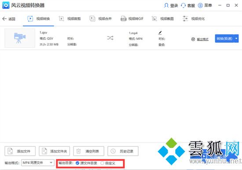Maximize the converter window
242x170 pixels.
tap(228, 5)
